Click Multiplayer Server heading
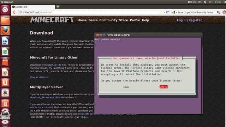226x127 pixels. click(46, 87)
